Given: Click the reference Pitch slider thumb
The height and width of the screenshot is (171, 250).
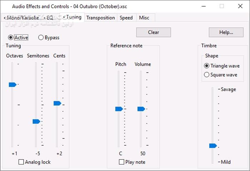Looking at the screenshot, I should coord(119,109).
